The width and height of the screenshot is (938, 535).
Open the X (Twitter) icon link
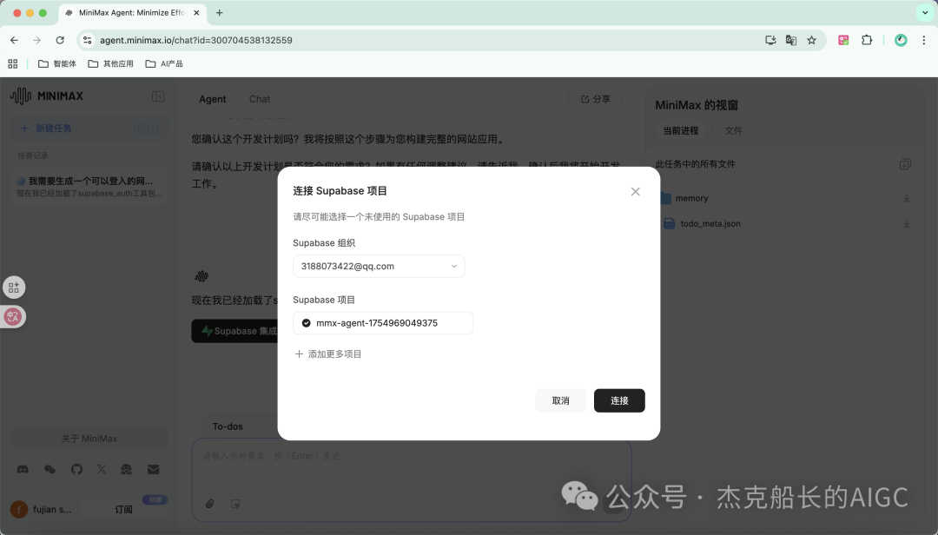(x=102, y=470)
